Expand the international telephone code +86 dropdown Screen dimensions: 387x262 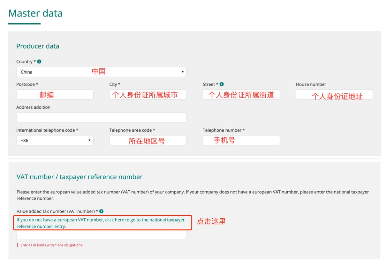pos(55,140)
